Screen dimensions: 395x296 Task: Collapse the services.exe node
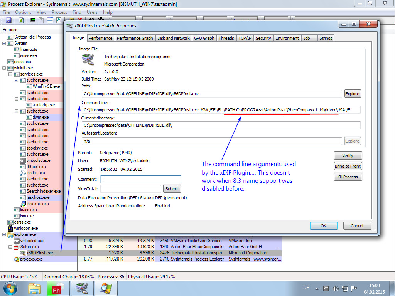[10, 74]
